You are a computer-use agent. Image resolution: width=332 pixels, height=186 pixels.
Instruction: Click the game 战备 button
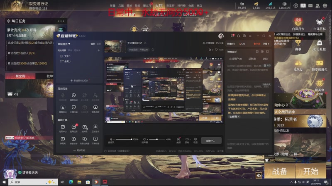click(279, 171)
